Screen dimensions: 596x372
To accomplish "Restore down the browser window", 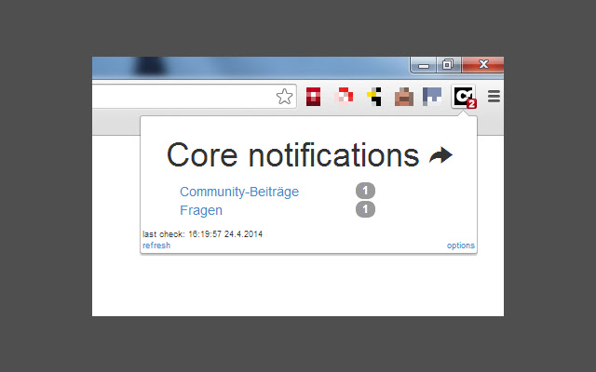I will coord(448,65).
